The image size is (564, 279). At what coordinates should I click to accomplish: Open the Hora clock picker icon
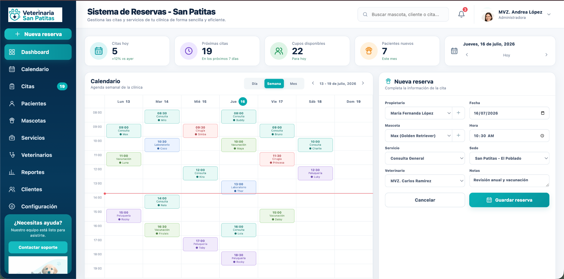(x=542, y=136)
